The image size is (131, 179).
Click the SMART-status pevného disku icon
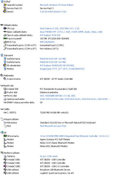(x=5, y=102)
